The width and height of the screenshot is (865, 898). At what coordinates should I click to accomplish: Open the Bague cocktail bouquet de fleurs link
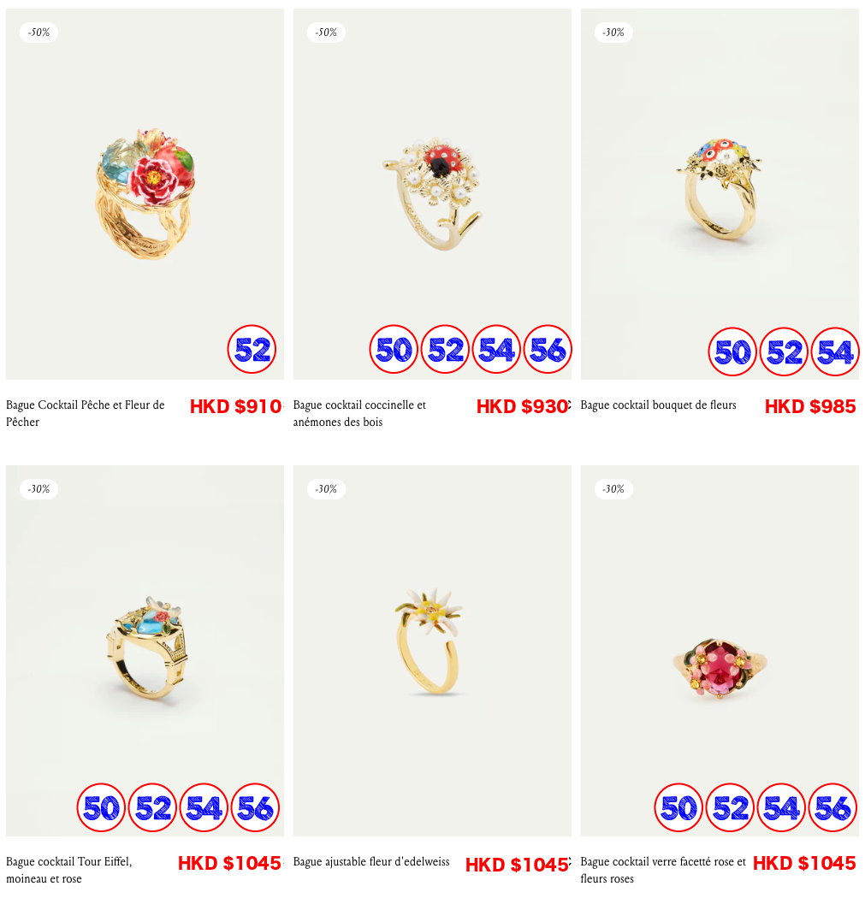coord(658,405)
